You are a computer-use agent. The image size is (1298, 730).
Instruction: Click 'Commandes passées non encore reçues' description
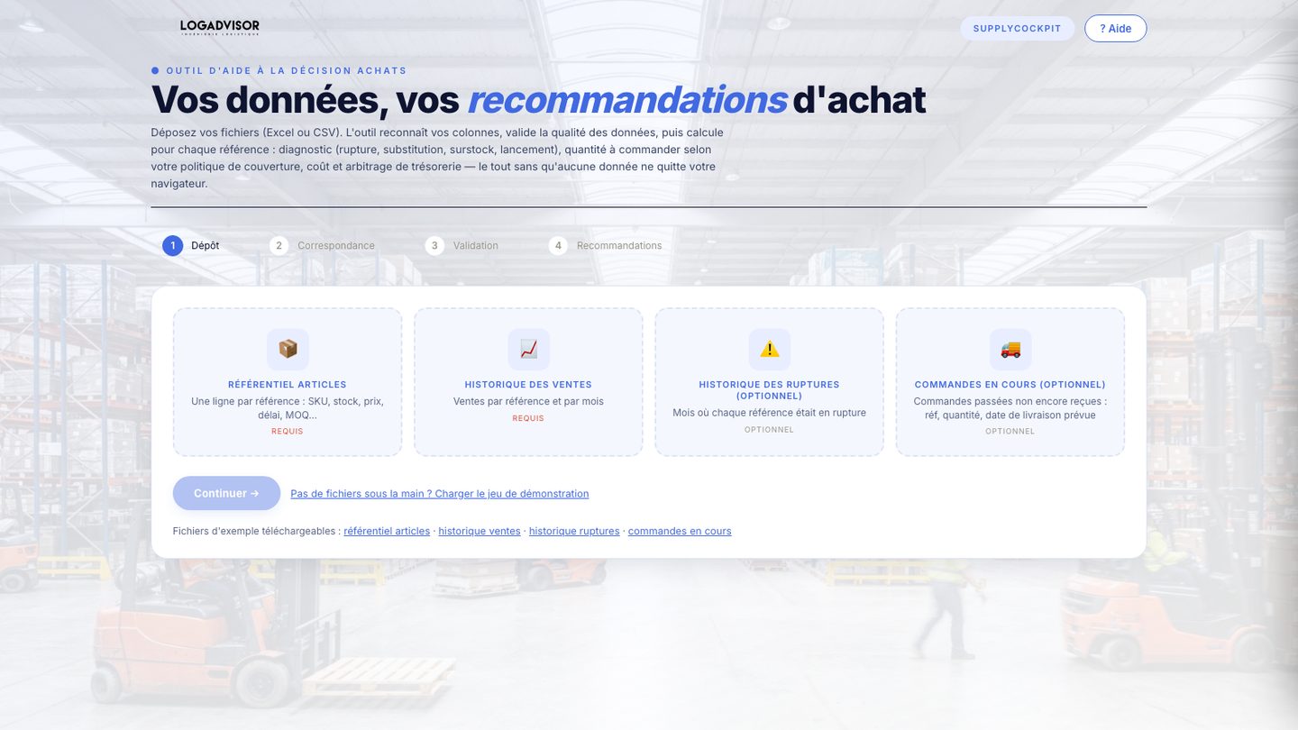pyautogui.click(x=1010, y=408)
